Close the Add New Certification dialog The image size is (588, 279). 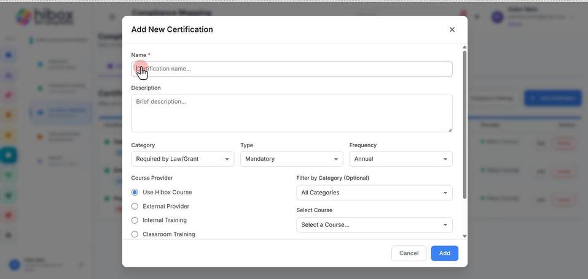[452, 29]
